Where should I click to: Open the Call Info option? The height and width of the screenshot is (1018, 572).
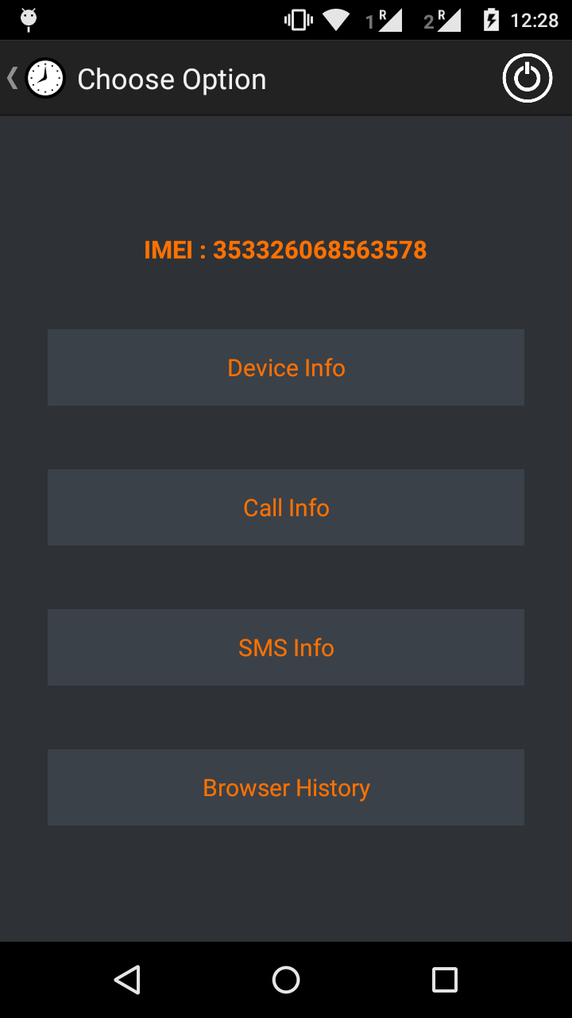click(286, 507)
